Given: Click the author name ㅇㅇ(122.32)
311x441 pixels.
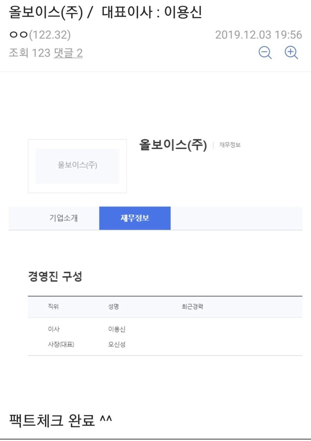Looking at the screenshot, I should 40,35.
